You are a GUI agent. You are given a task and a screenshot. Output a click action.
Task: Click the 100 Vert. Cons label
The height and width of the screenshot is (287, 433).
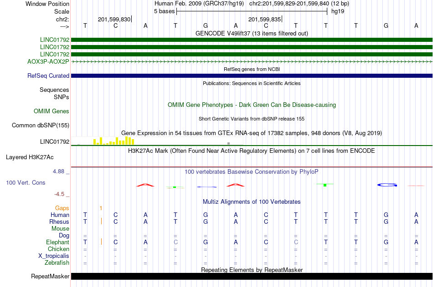coord(26,182)
